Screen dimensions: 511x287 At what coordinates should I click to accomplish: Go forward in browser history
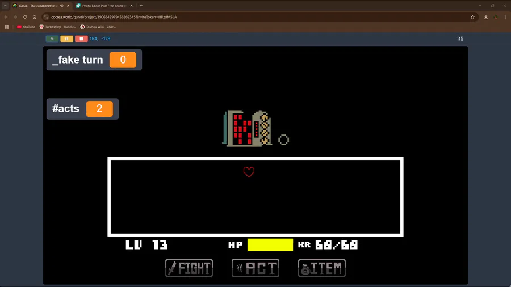click(15, 17)
